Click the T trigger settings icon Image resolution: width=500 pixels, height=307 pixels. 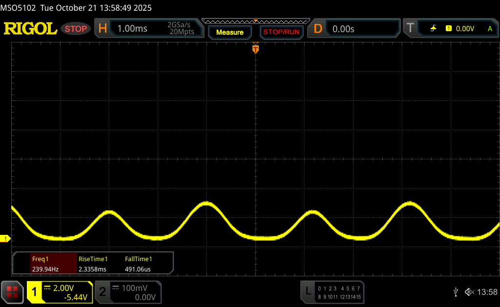(410, 29)
